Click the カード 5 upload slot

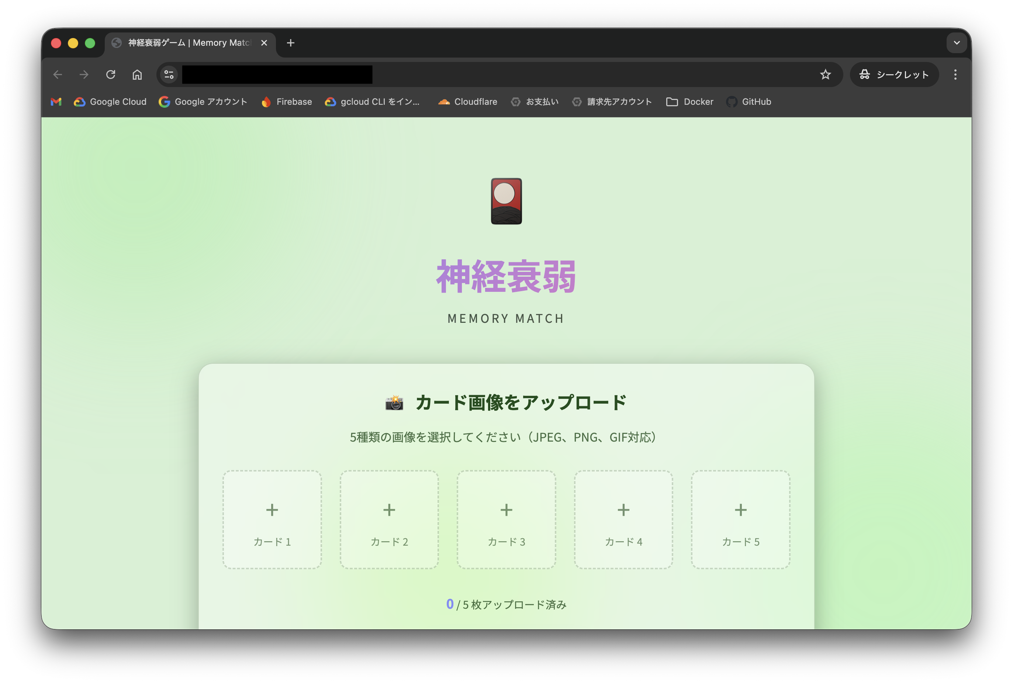click(740, 519)
